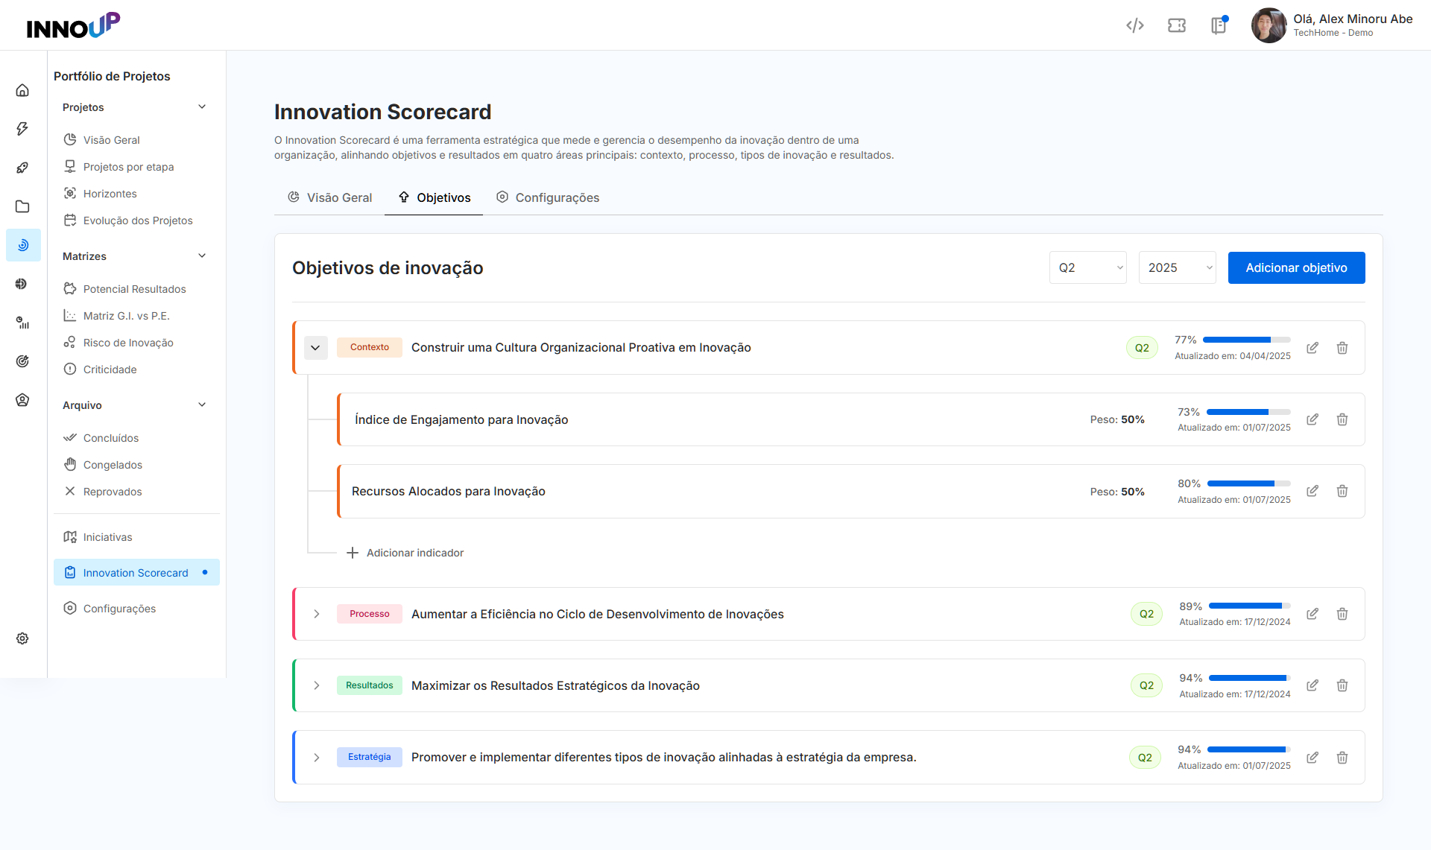Delete the Processo objective row
Image resolution: width=1431 pixels, height=850 pixels.
(x=1342, y=614)
